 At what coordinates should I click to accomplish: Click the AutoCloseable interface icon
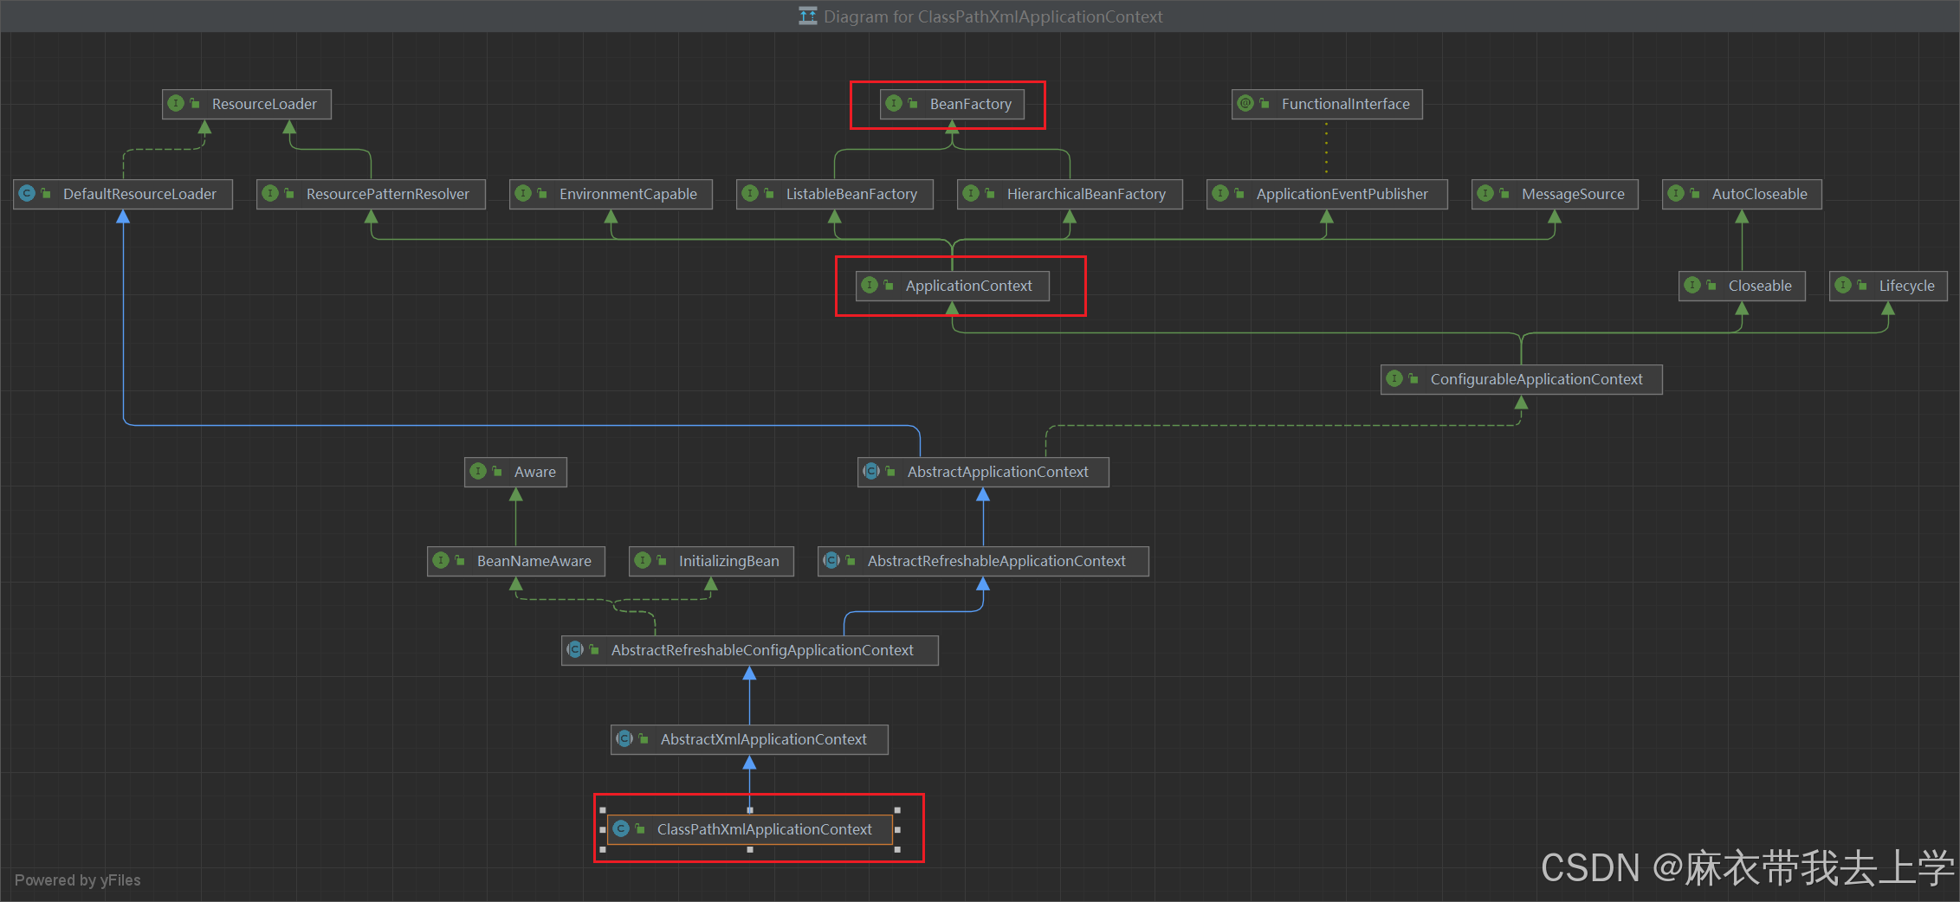pyautogui.click(x=1676, y=194)
